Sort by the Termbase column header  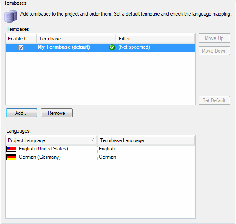[76, 39]
